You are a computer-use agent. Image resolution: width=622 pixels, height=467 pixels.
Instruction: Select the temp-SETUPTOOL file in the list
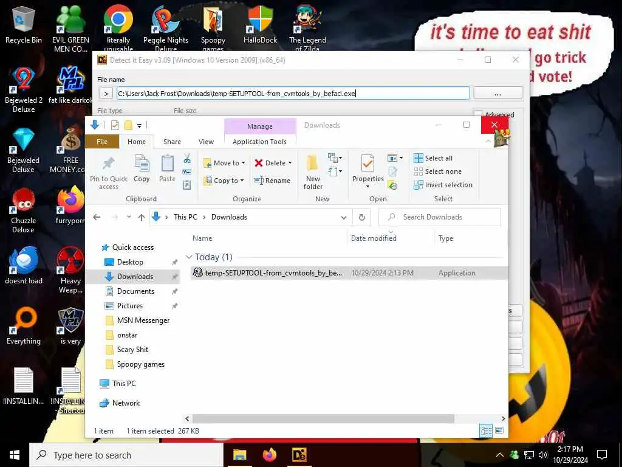(x=349, y=273)
